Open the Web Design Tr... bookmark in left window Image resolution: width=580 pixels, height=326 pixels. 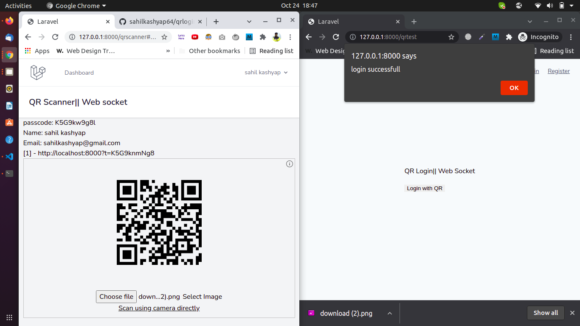click(x=86, y=51)
